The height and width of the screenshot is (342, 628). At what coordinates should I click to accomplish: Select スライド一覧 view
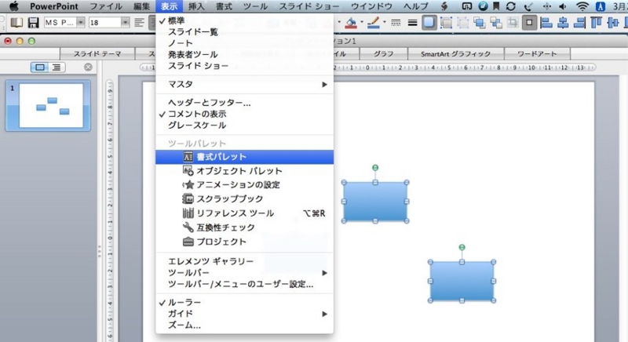click(x=244, y=32)
